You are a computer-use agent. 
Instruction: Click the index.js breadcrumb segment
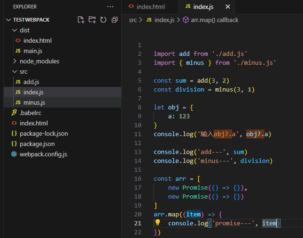[164, 20]
